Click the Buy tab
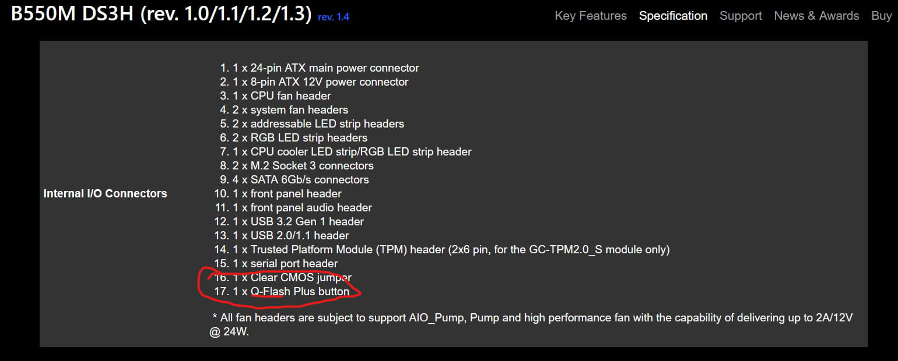 click(x=881, y=16)
